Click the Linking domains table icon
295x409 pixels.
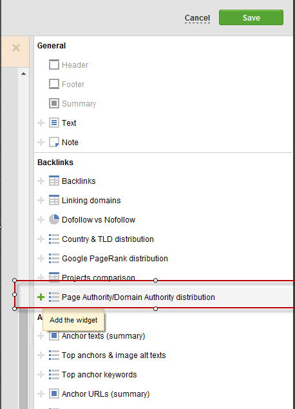pyautogui.click(x=54, y=200)
